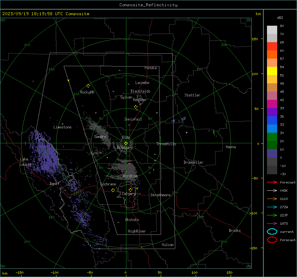Click the yellow diamond marker near RedDeer
The image size is (297, 277).
136,107
